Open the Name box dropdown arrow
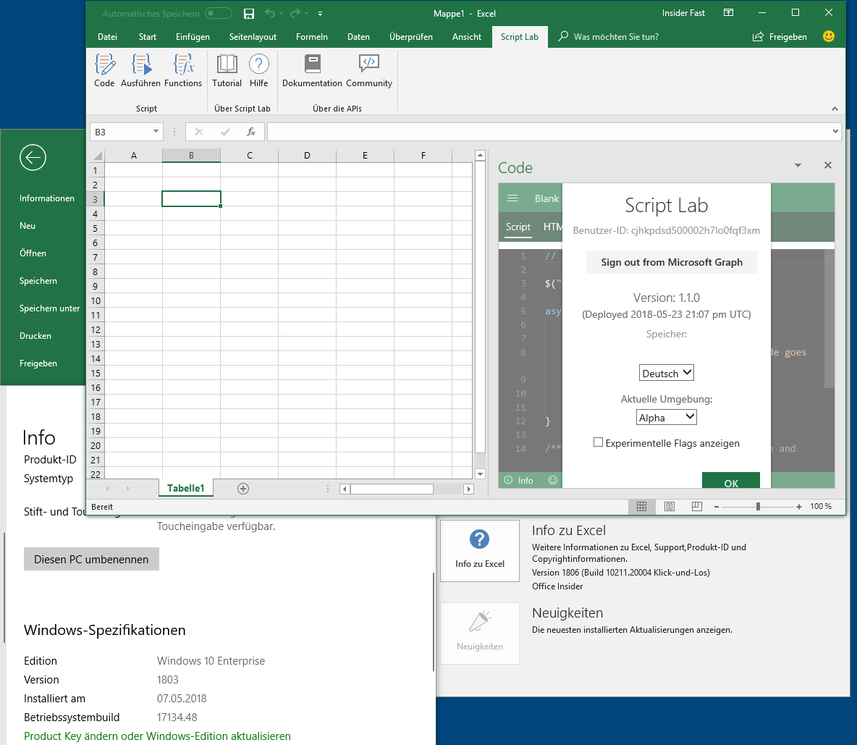This screenshot has height=745, width=857. click(x=155, y=132)
